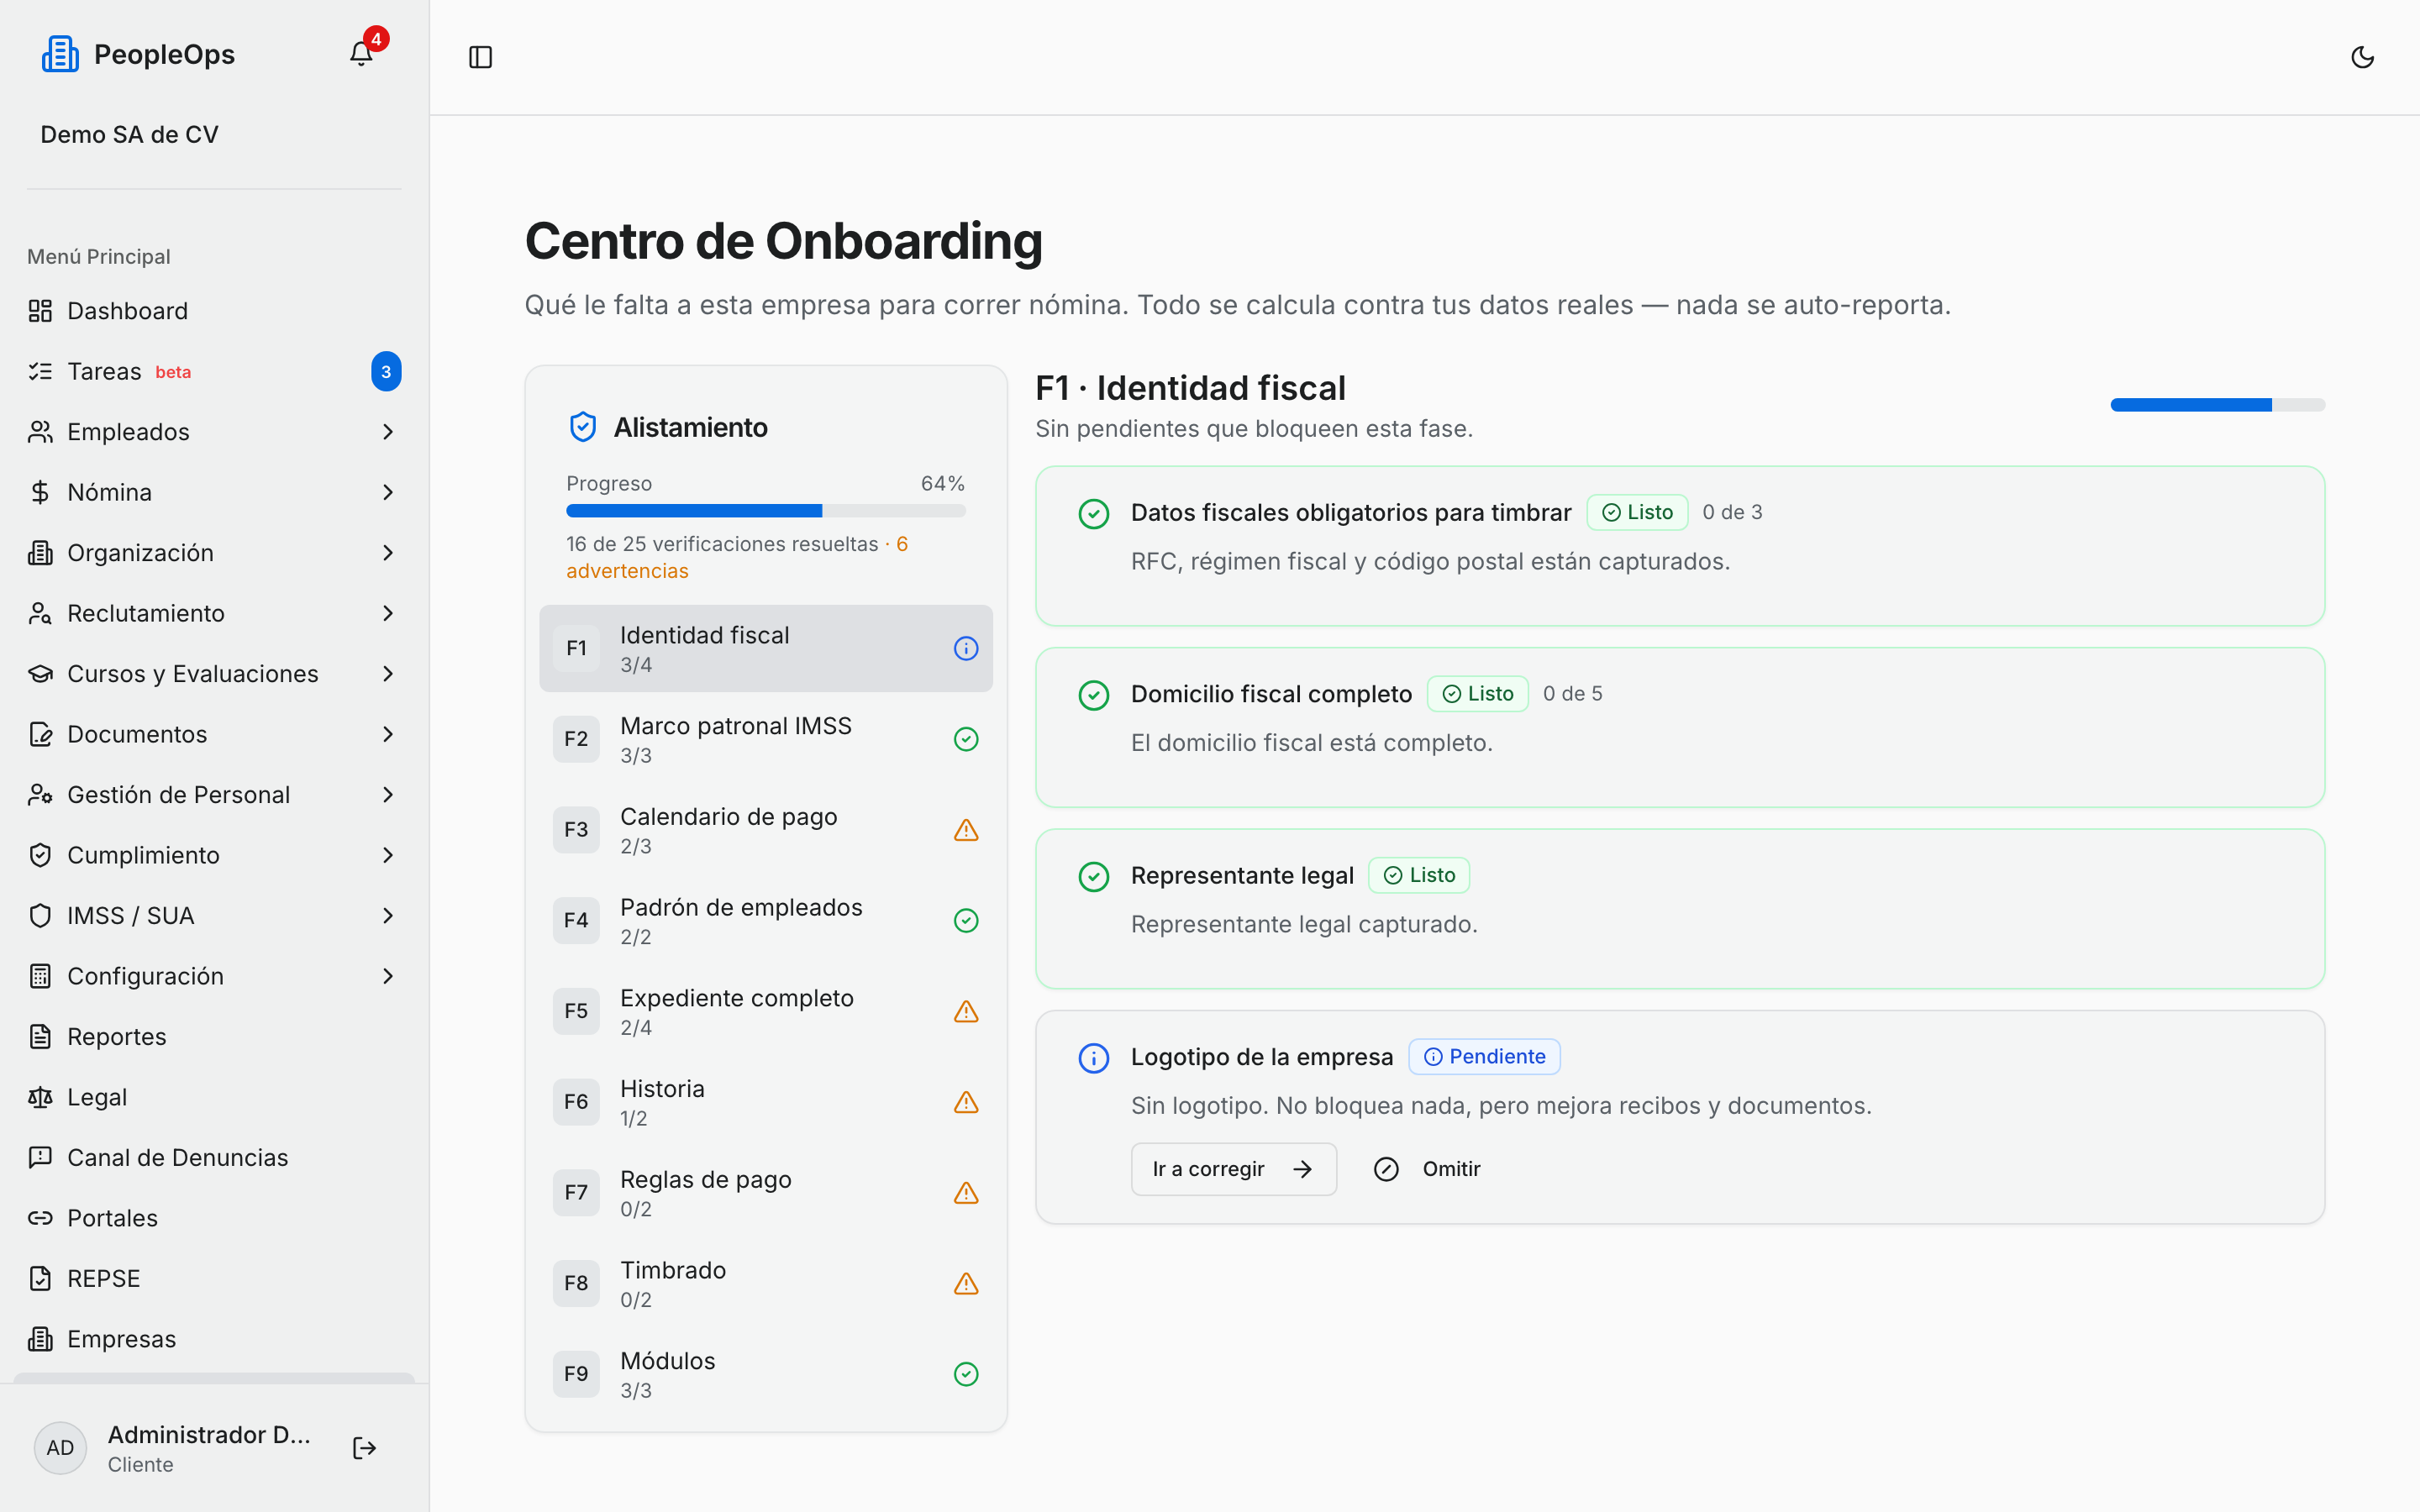
Task: Expand the Cursos y Evaluaciones chevron
Action: [x=388, y=674]
